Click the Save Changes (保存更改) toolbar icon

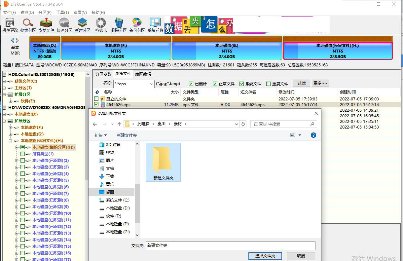[10, 25]
